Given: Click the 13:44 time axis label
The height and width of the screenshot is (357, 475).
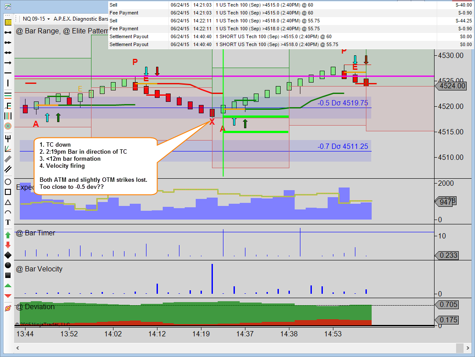Looking at the screenshot, I should 25,334.
